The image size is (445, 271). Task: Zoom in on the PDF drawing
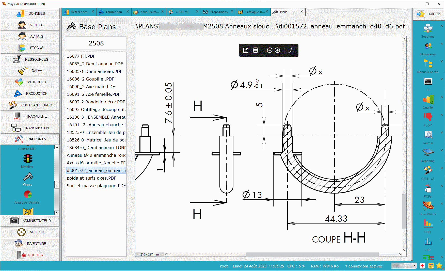point(277,50)
